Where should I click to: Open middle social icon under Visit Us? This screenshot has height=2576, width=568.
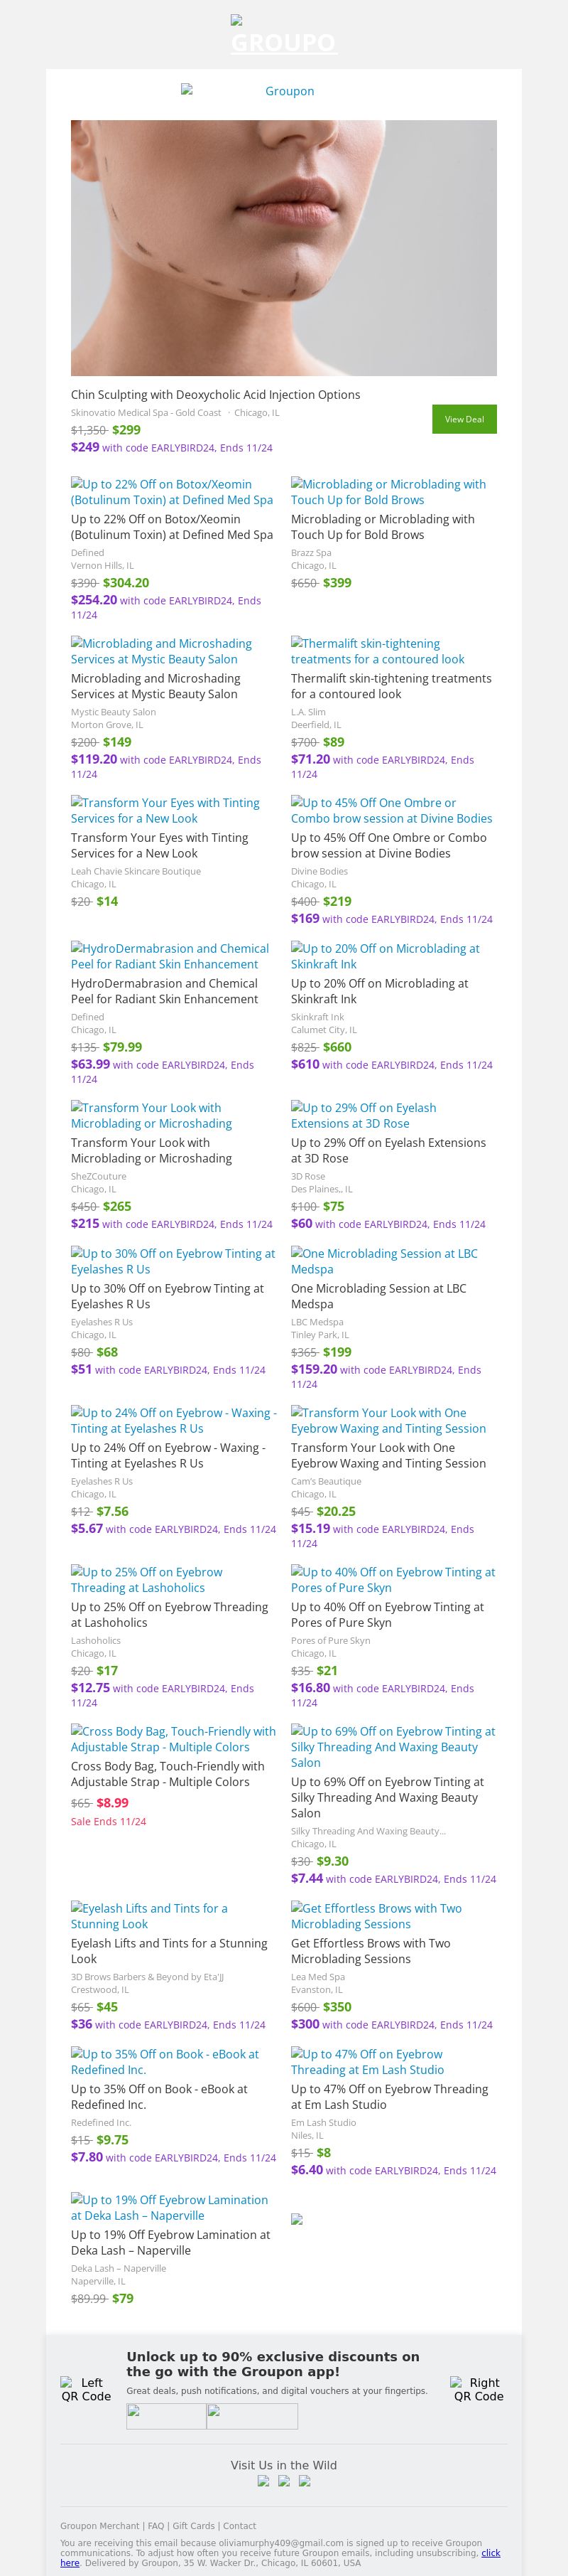point(283,2481)
